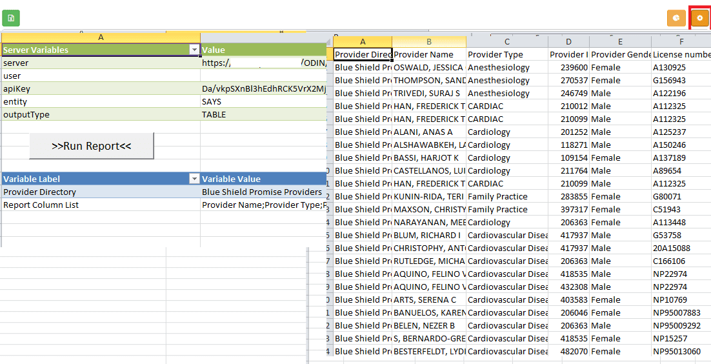Click the 'THOMPSON, SAND' name cell
This screenshot has height=364, width=711.
click(x=429, y=80)
